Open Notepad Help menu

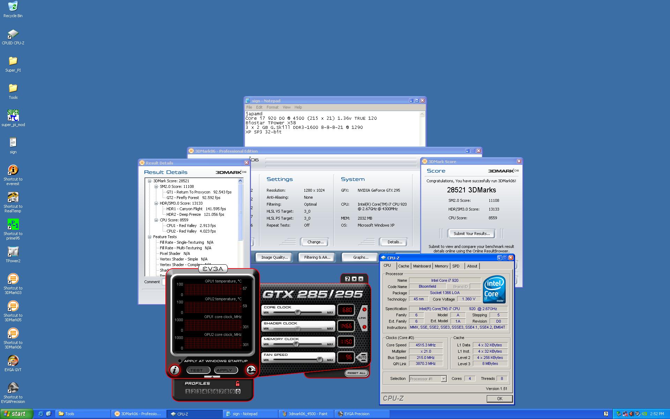298,107
